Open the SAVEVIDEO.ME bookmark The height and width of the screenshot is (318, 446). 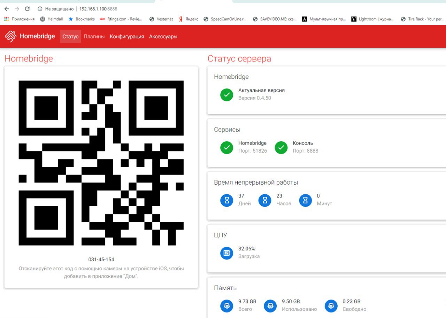[x=275, y=19]
